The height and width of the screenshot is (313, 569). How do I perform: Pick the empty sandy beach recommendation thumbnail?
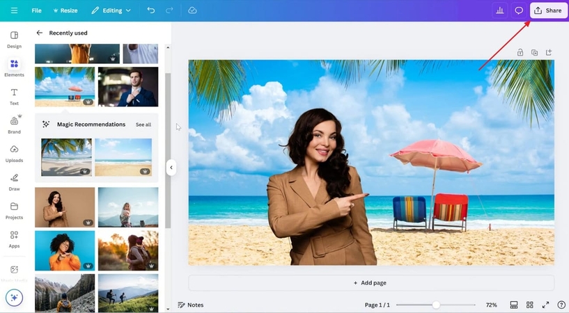pos(123,157)
